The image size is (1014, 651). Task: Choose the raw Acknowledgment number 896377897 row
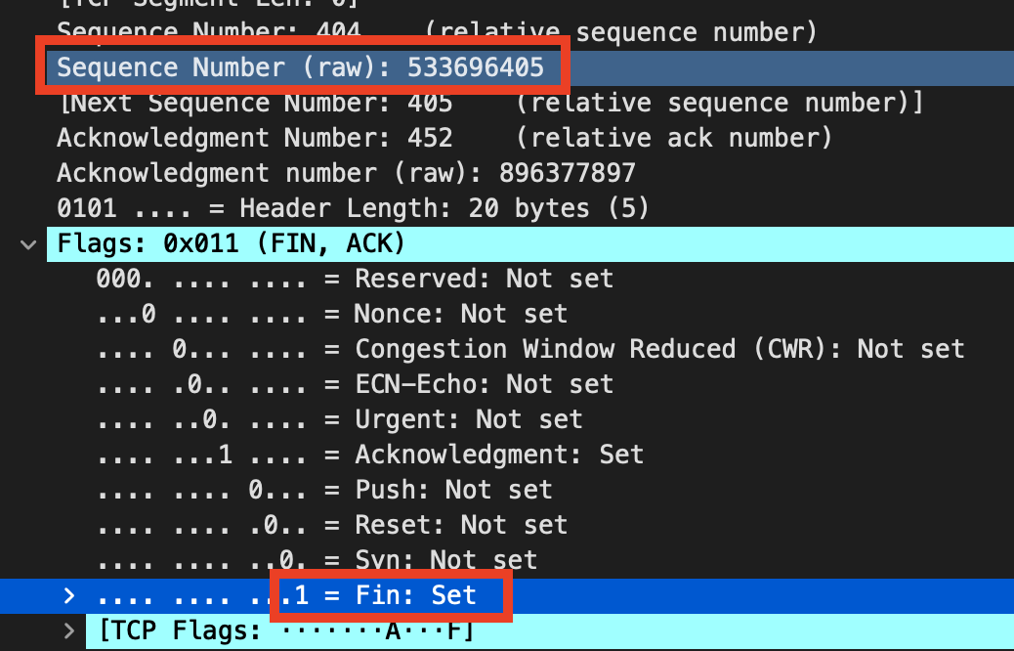point(293,172)
